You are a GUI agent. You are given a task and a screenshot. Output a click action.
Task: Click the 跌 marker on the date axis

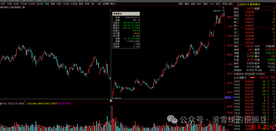click(111, 101)
